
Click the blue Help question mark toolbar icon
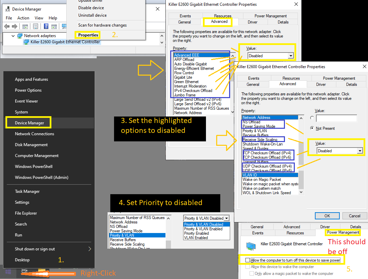(46, 27)
